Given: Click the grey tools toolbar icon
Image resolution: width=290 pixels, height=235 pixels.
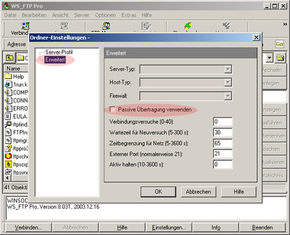Looking at the screenshot, I should (226, 26).
